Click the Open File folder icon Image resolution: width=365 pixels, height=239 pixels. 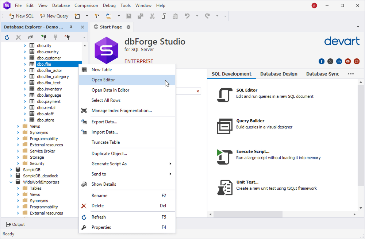[108, 16]
